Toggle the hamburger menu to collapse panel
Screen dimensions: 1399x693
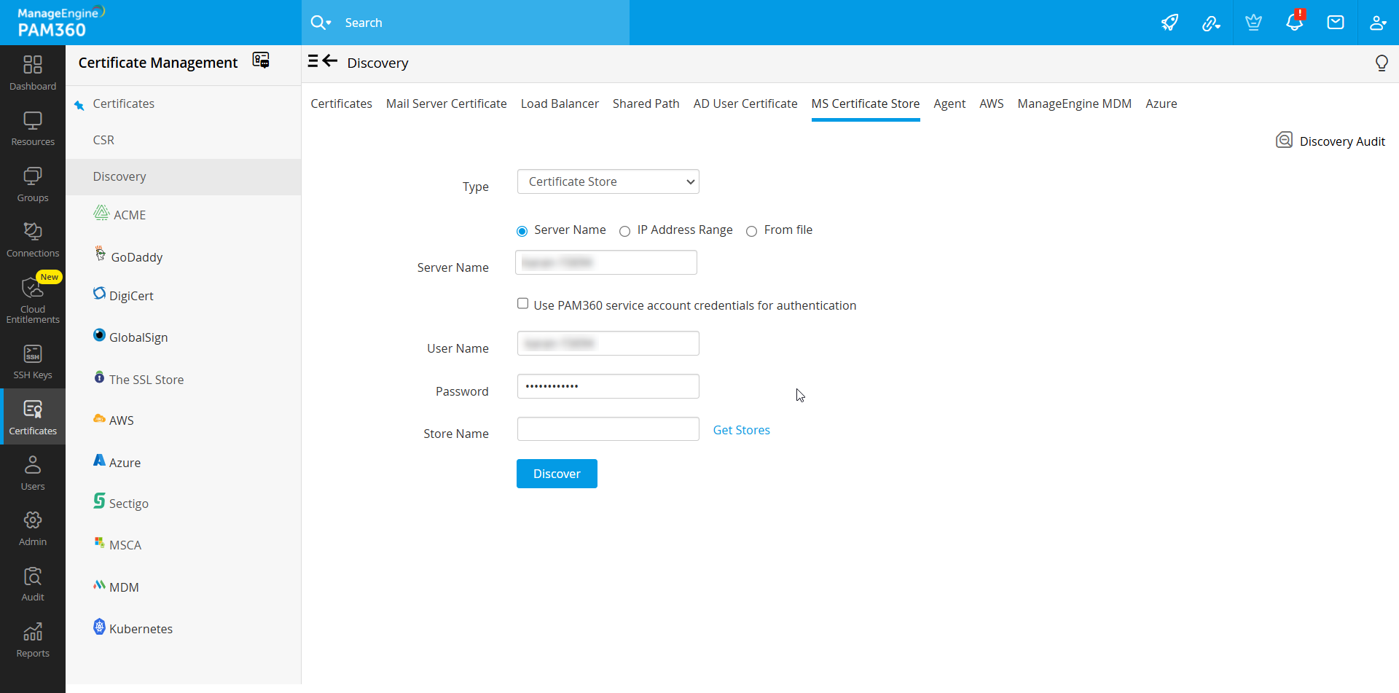pyautogui.click(x=313, y=61)
